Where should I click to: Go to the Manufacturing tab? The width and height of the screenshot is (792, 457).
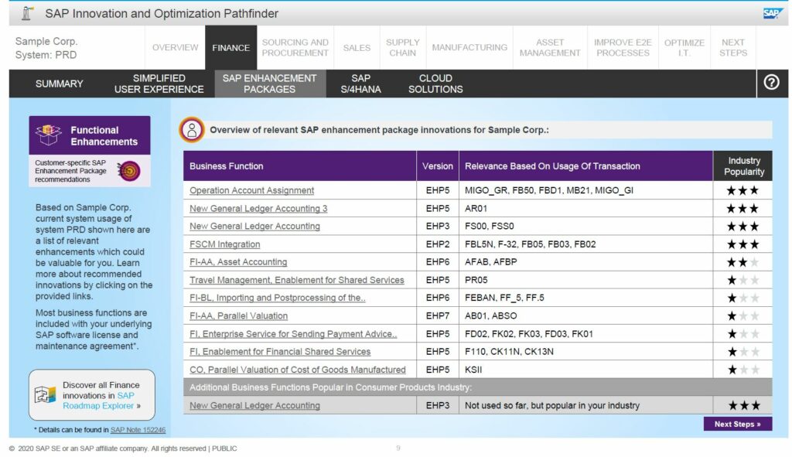(x=469, y=47)
